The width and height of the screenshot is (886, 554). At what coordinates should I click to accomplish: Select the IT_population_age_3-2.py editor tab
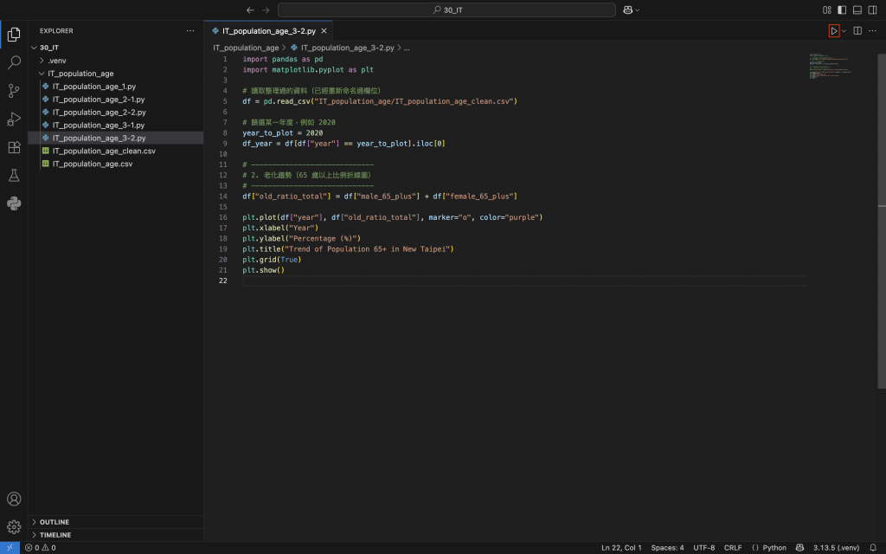point(268,31)
